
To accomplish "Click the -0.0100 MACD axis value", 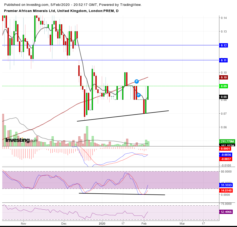I will point(226,165).
